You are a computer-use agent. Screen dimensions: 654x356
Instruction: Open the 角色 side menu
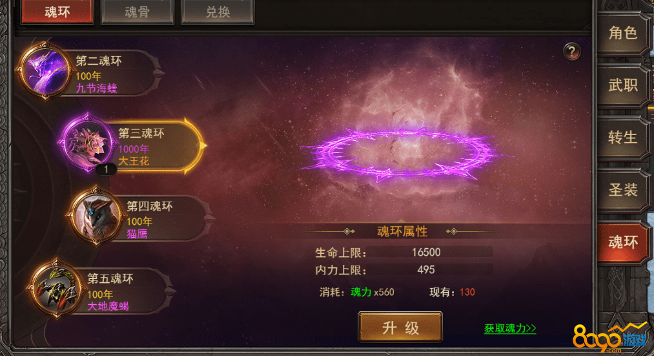(x=623, y=33)
